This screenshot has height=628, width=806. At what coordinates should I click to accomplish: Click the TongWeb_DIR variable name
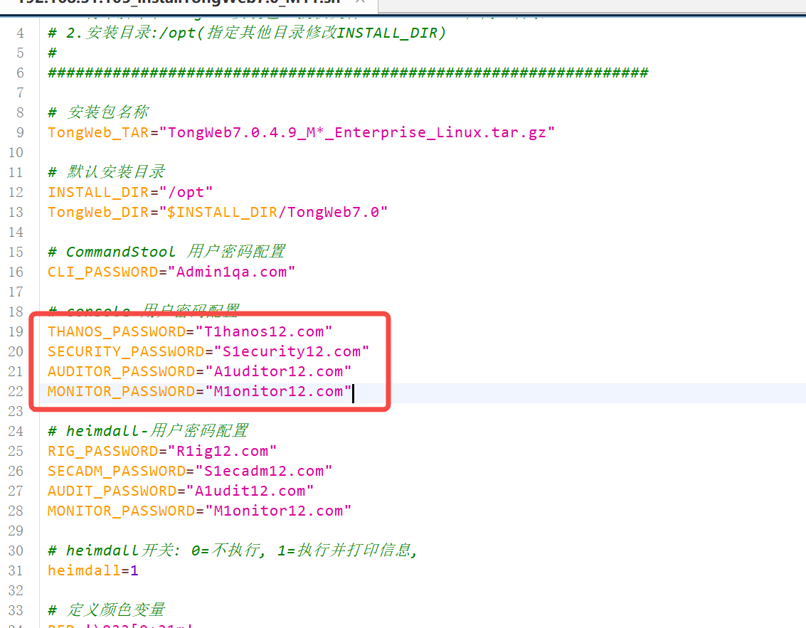tap(98, 212)
